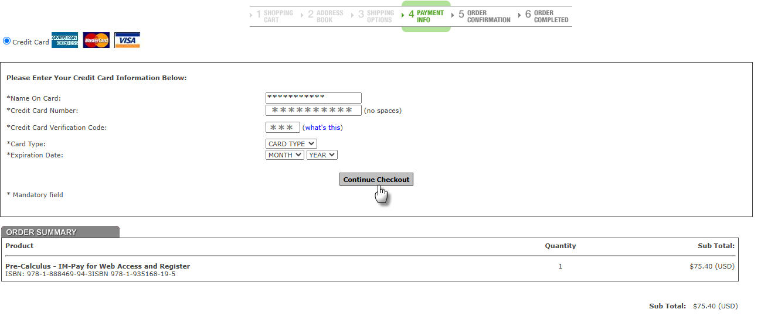Screen dimensions: 761x323
Task: Click step 6 Order Completed
Action: (x=546, y=16)
